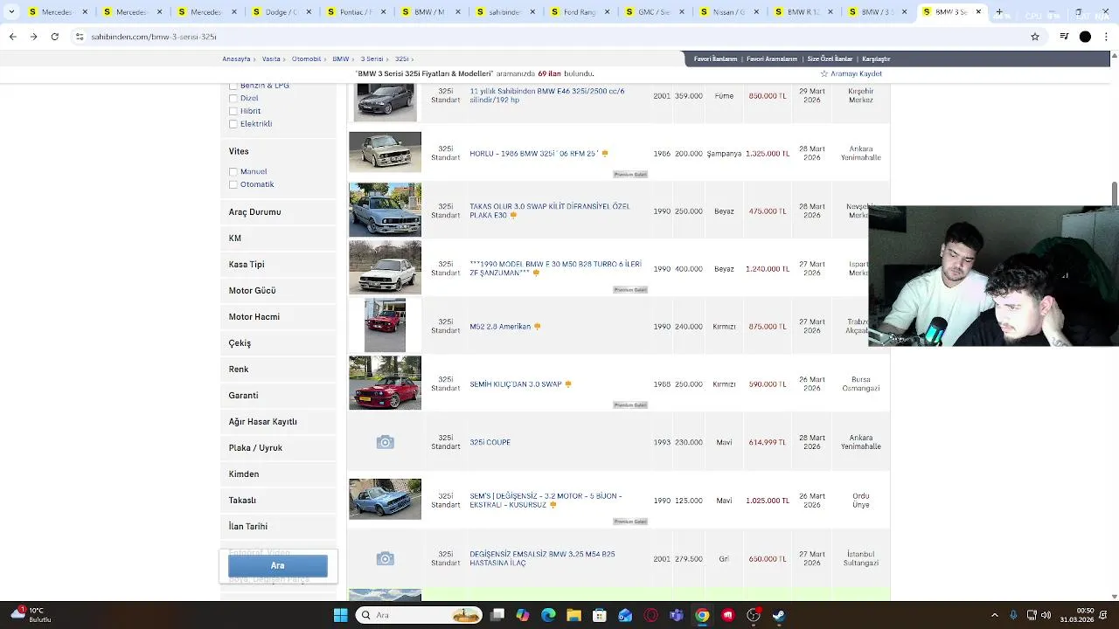Check the Benzin & LPG checkbox

[x=233, y=86]
